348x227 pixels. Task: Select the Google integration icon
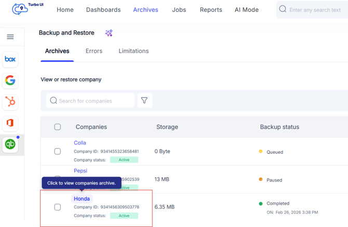(10, 81)
